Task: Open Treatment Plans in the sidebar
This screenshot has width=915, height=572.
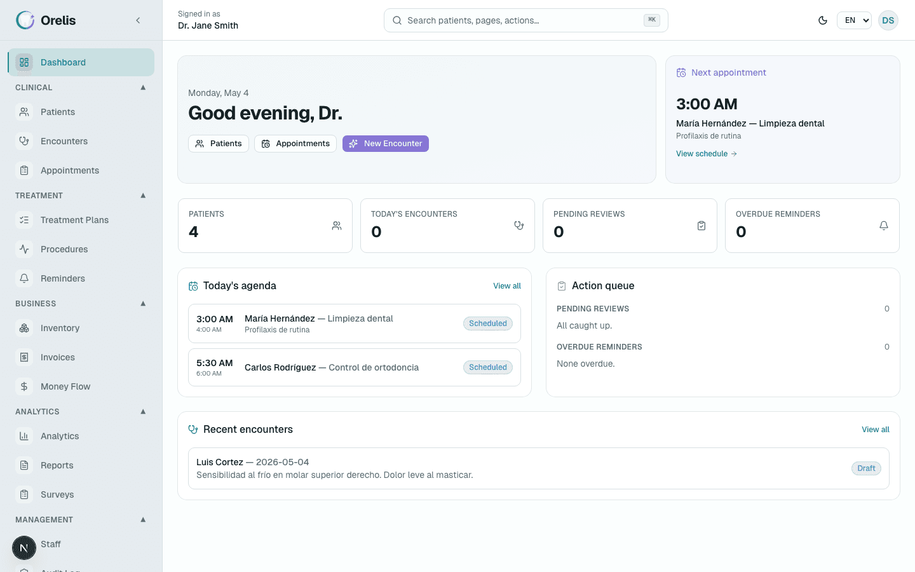Action: click(81, 220)
